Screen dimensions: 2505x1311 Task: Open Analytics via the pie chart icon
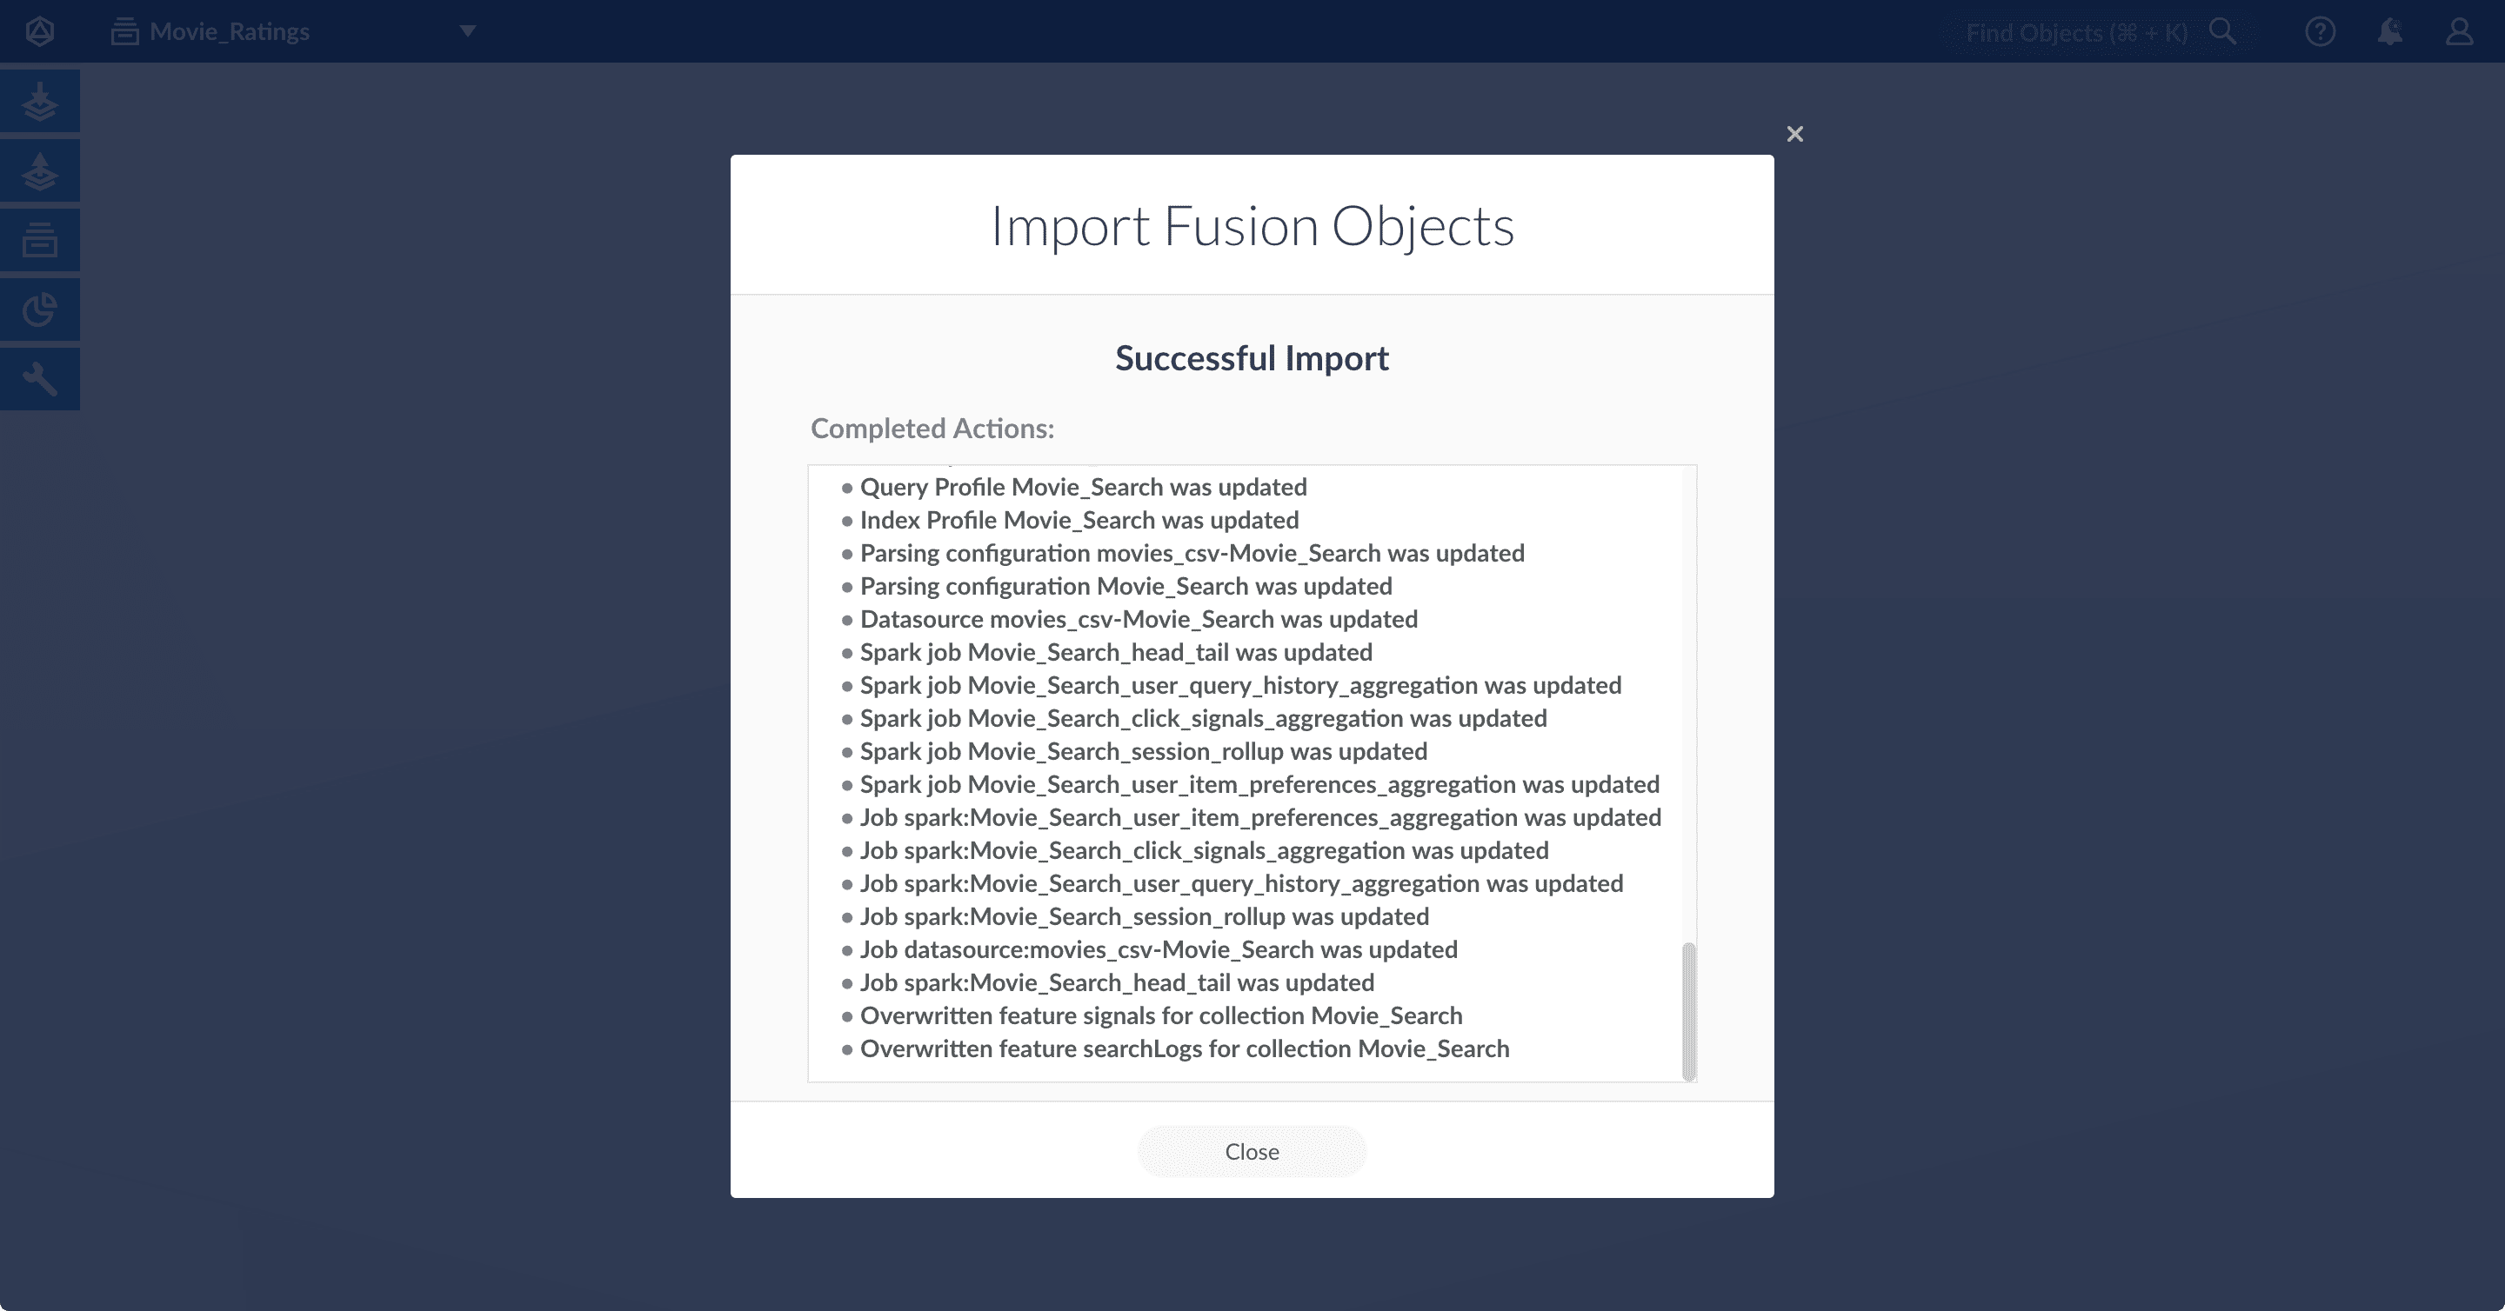[39, 309]
